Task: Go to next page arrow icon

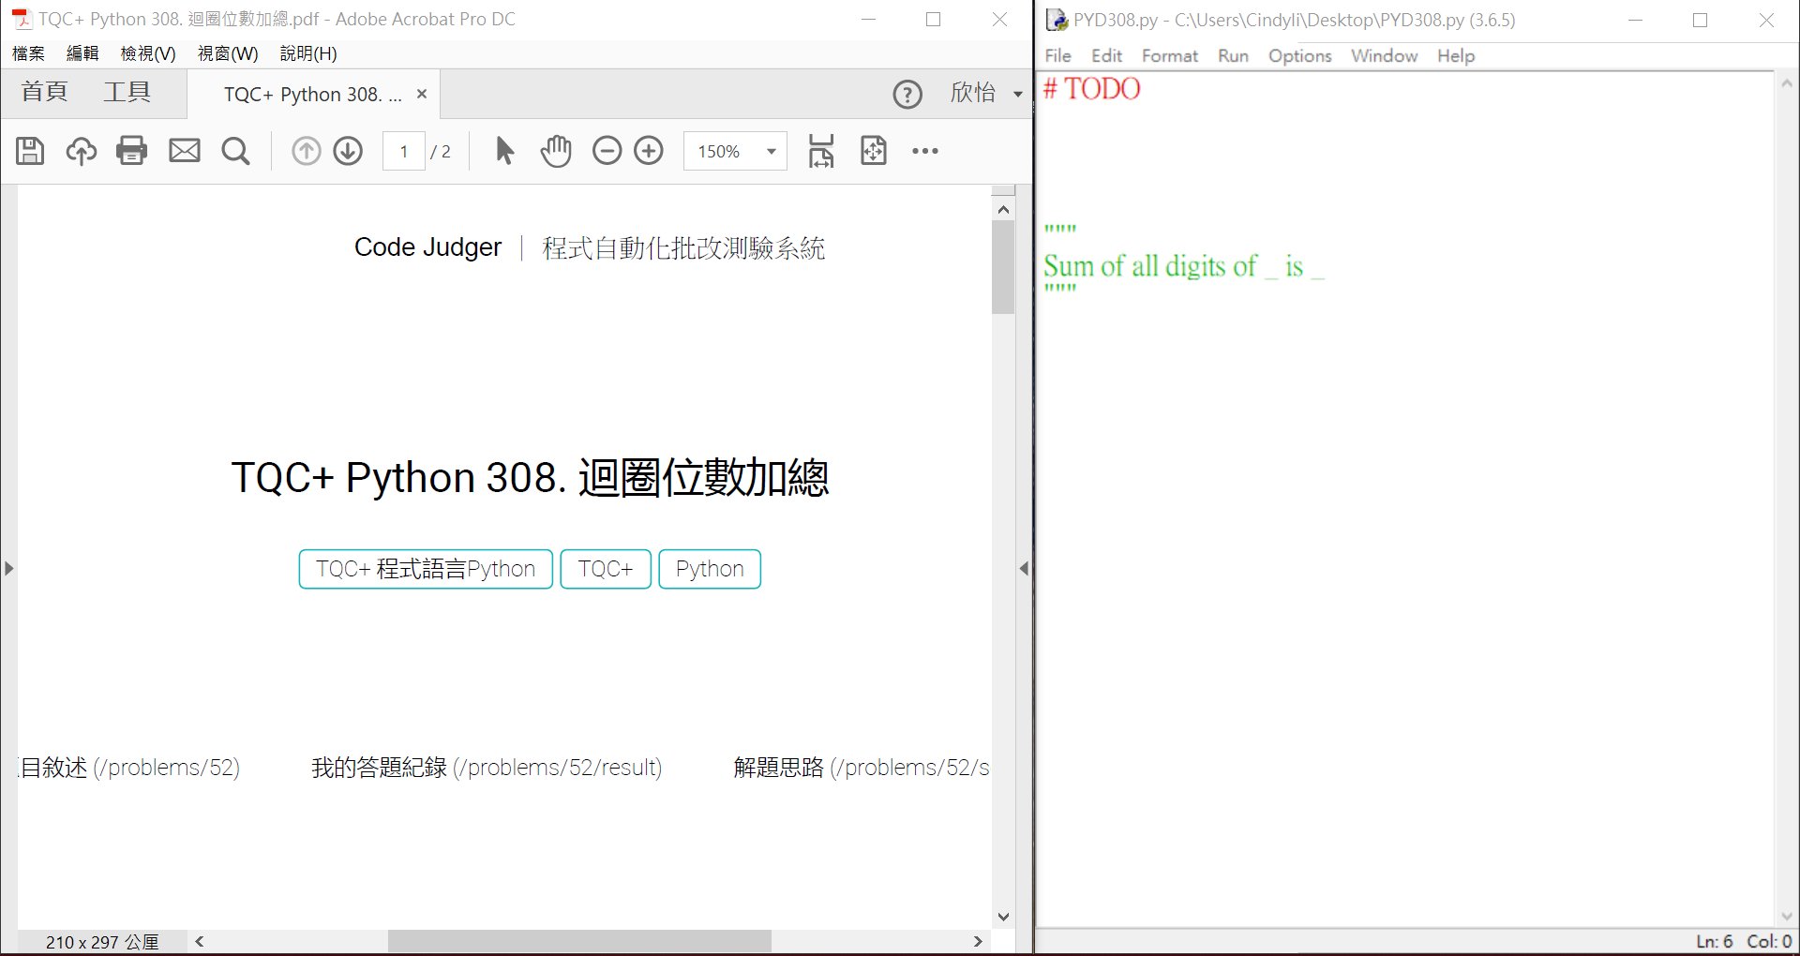Action: (x=348, y=151)
